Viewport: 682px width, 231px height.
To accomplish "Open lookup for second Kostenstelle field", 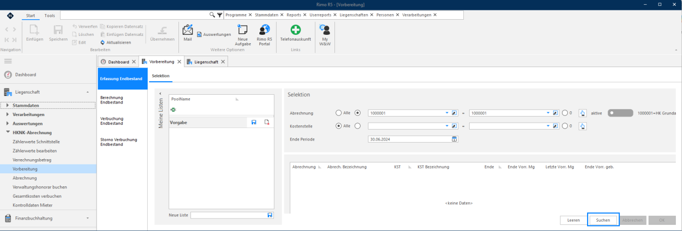I will [555, 125].
